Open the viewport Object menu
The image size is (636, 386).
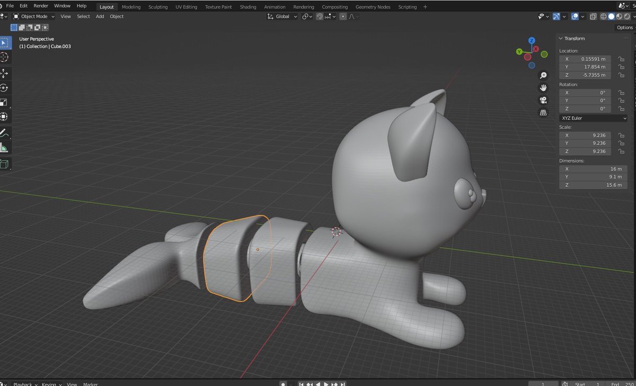pyautogui.click(x=117, y=16)
